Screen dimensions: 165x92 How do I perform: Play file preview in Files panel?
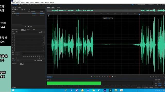click(x=26, y=27)
